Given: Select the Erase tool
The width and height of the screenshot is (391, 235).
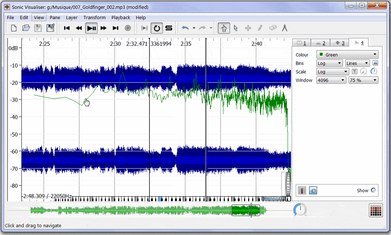Looking at the screenshot, I should tap(272, 28).
